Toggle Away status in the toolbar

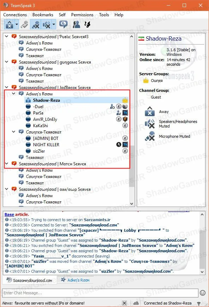(x=9, y=24)
